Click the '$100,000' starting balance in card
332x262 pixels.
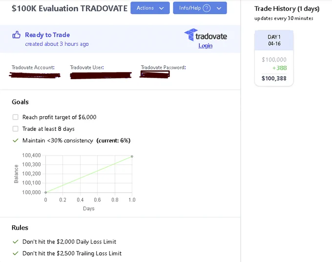(x=274, y=60)
